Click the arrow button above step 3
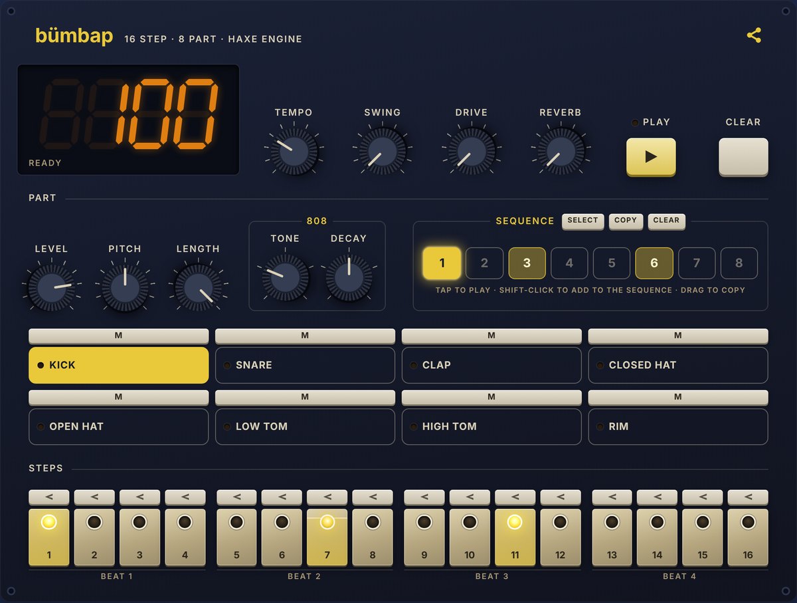The image size is (797, 603). click(139, 497)
